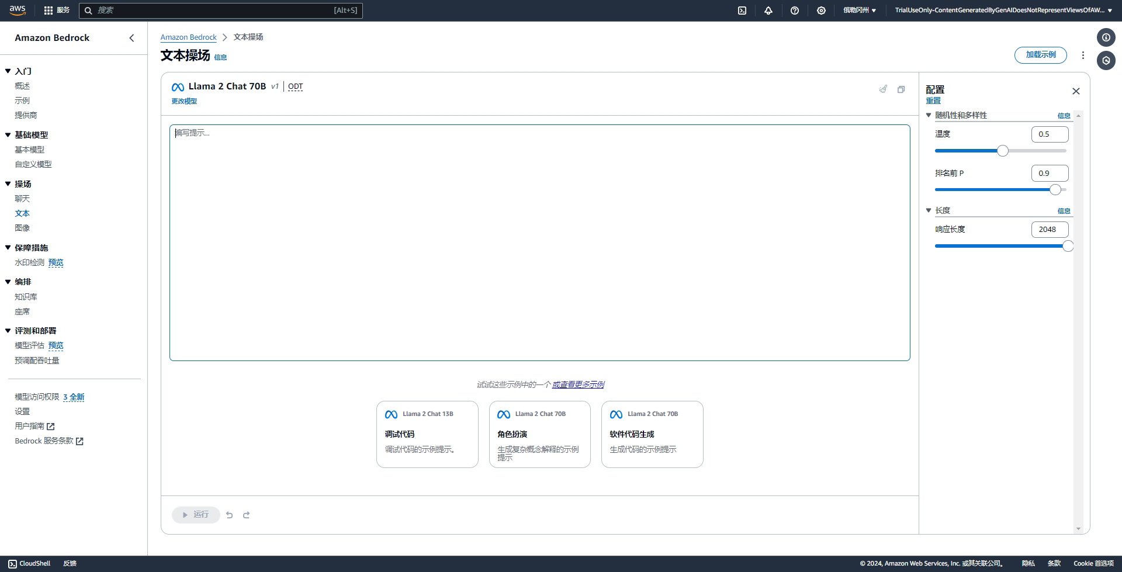This screenshot has width=1122, height=572.
Task: Click the 响应长度 value field showing 2048
Action: (x=1050, y=230)
